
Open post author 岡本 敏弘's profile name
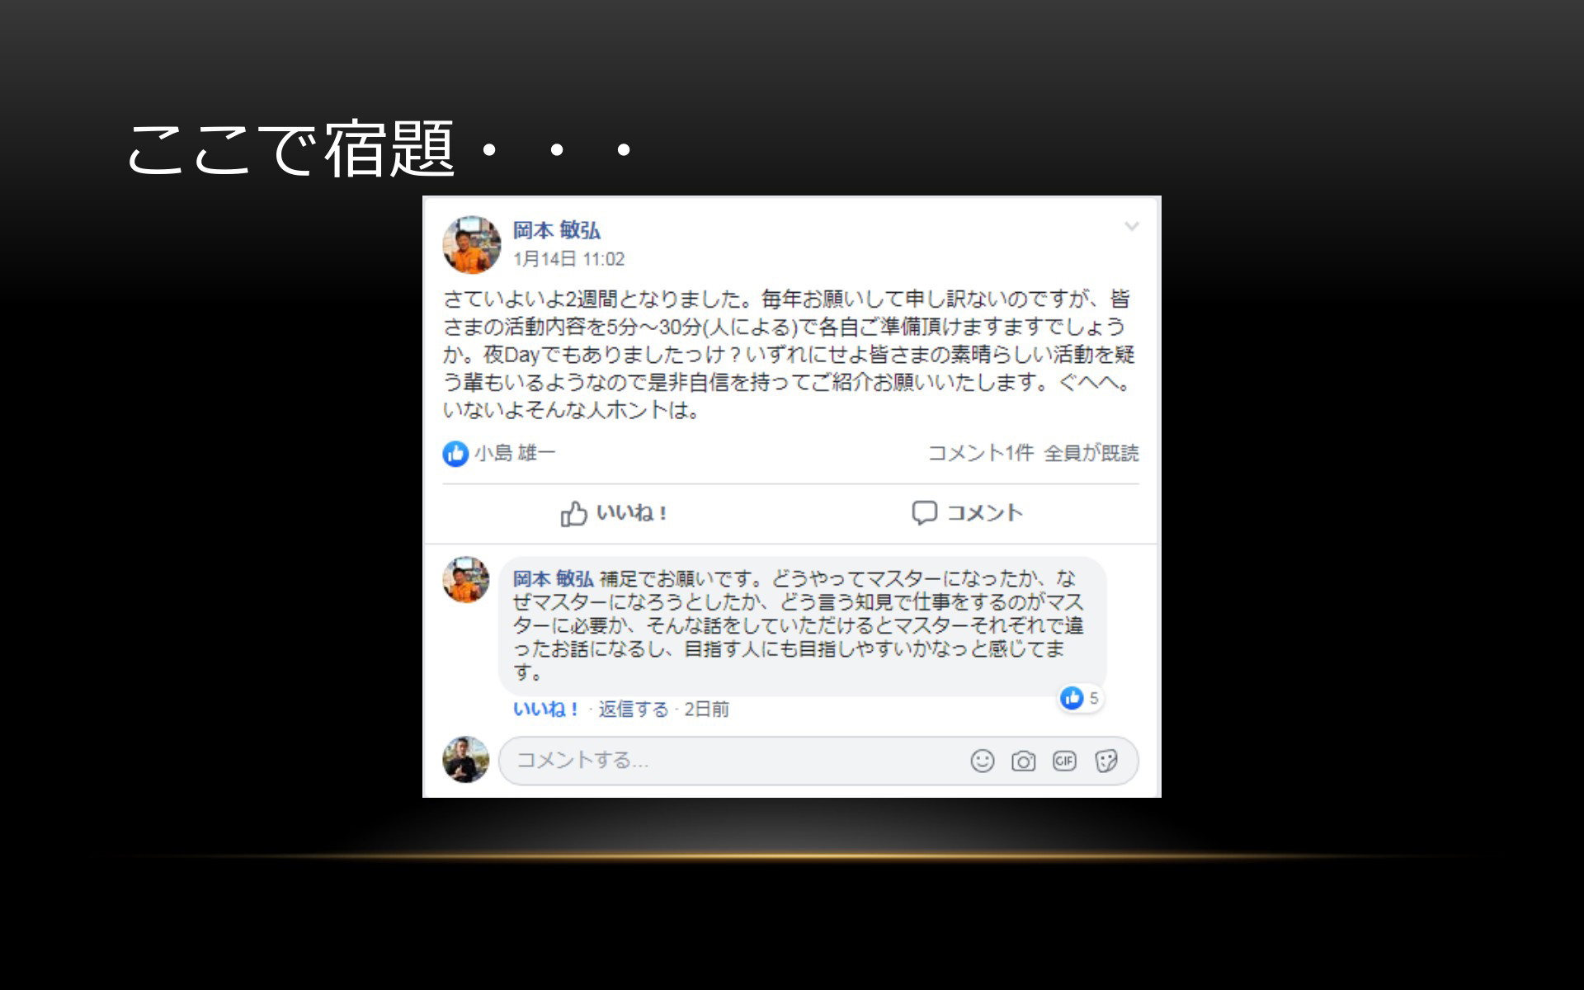[x=557, y=230]
